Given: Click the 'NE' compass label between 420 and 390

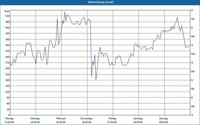Looking at the screenshot, I should (x=193, y=36).
